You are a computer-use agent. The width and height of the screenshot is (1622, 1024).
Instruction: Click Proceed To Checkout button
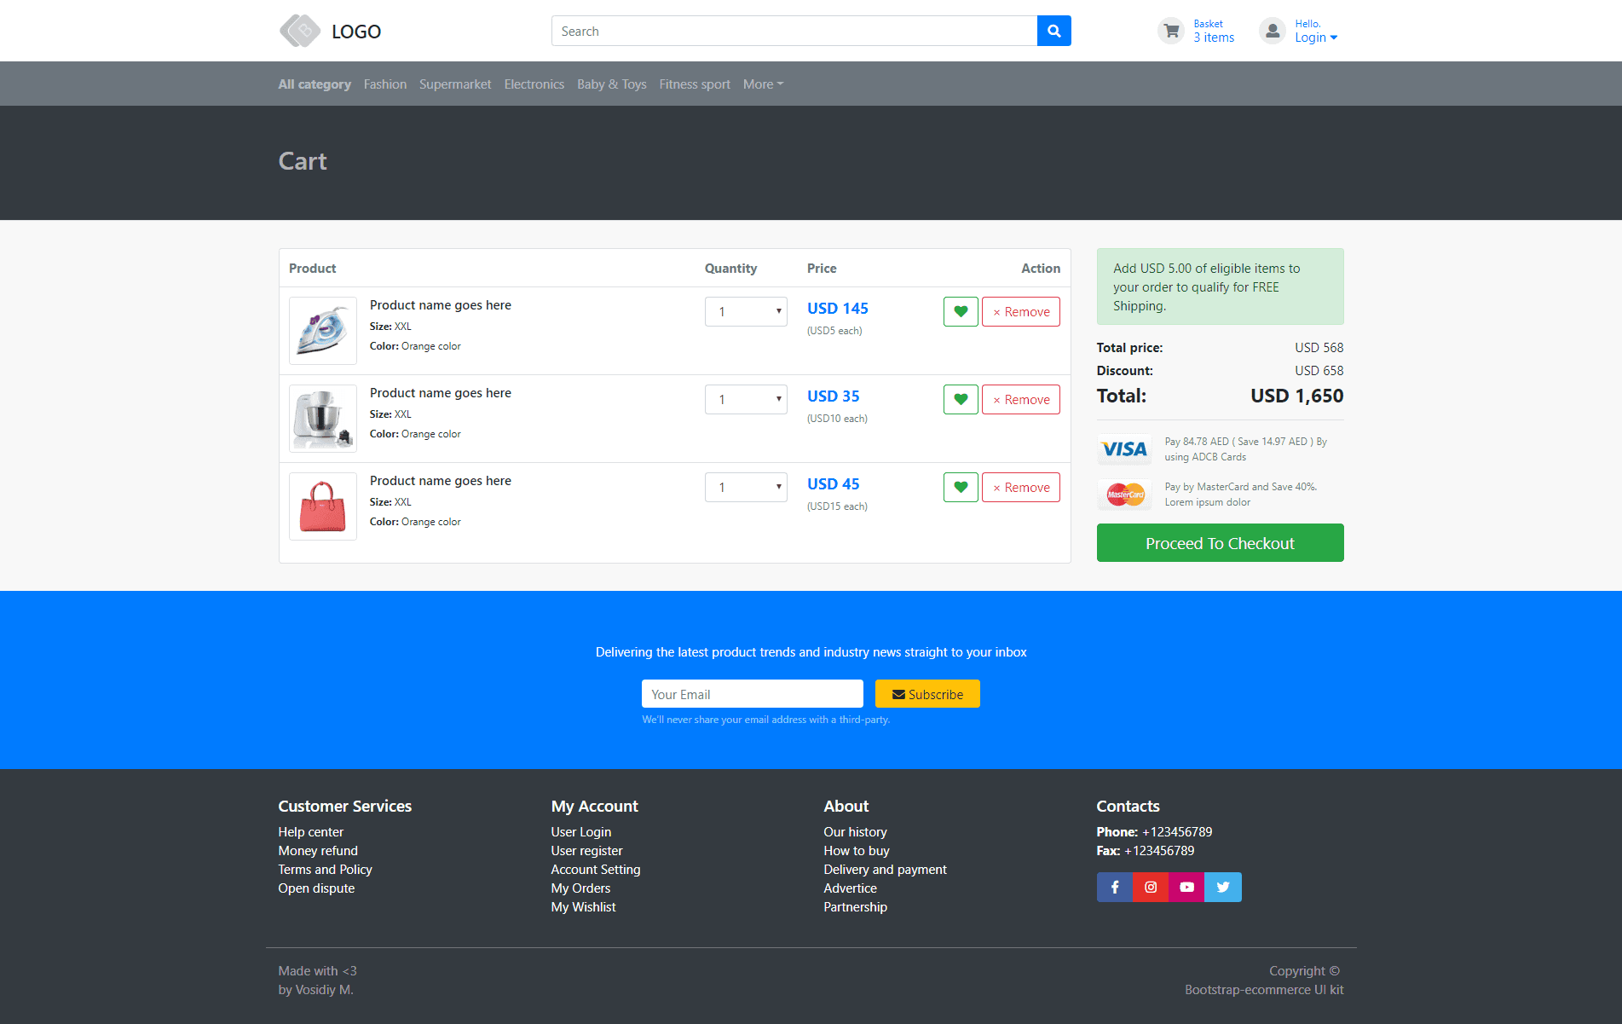tap(1220, 543)
